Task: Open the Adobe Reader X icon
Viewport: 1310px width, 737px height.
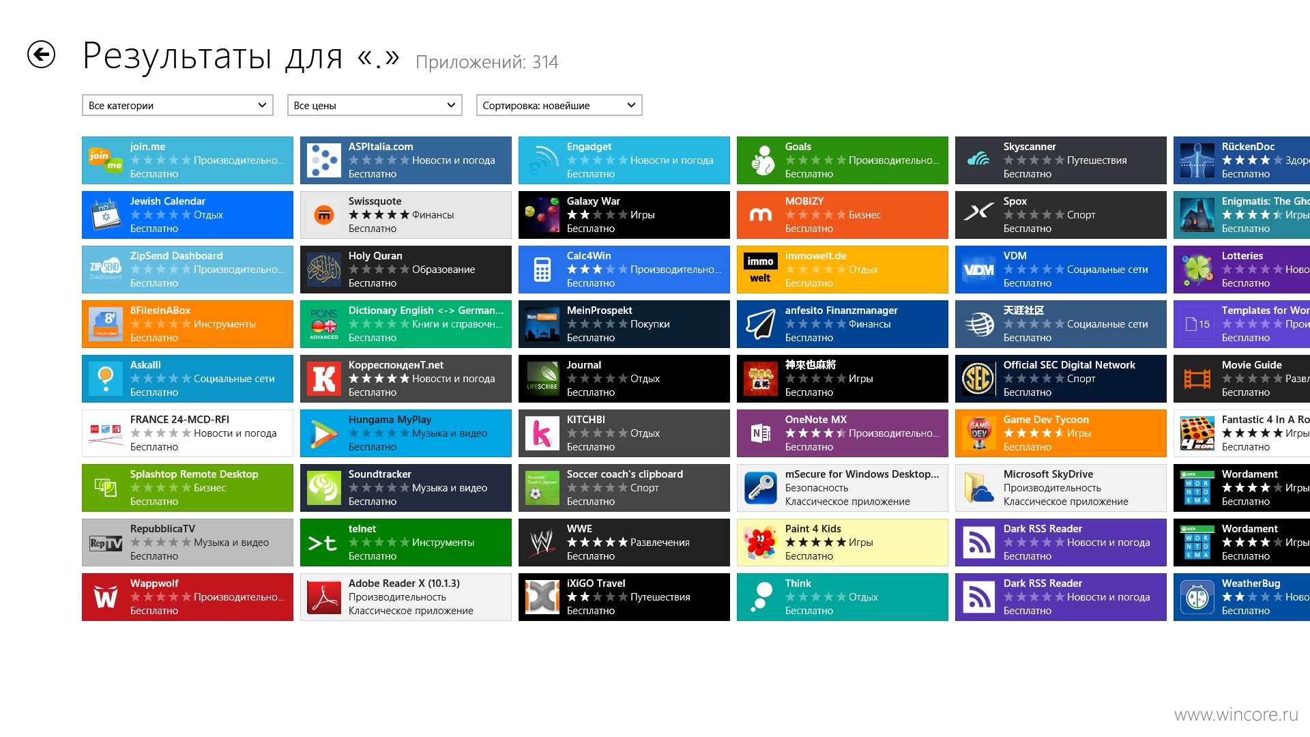Action: click(x=324, y=597)
